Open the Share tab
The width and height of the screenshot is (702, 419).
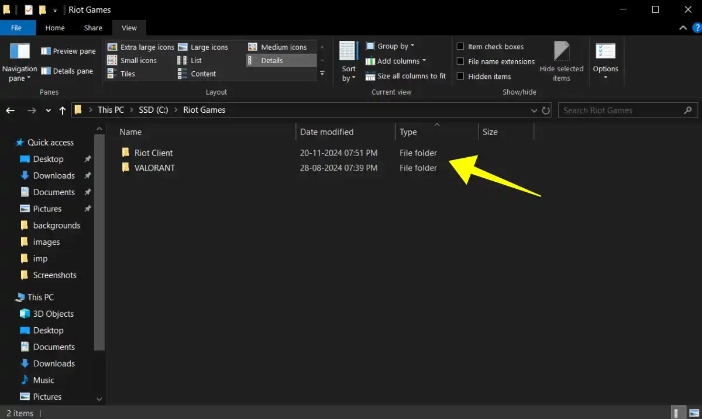(x=92, y=27)
